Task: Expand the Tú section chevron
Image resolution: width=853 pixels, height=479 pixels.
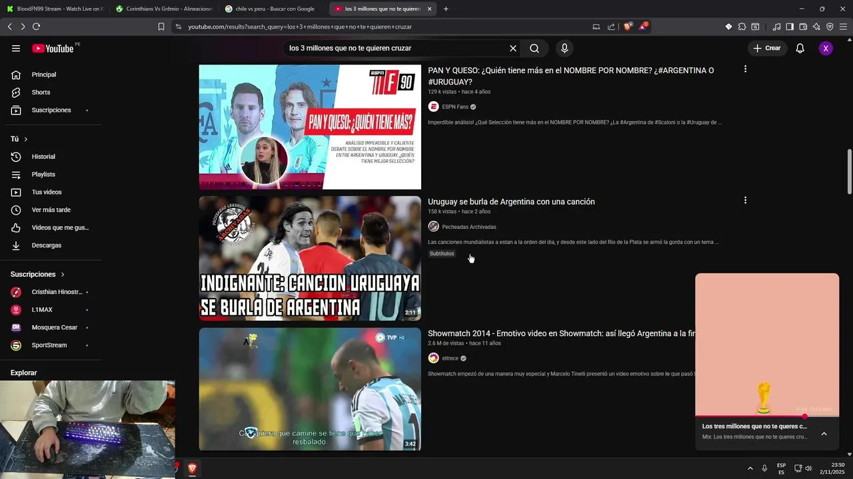Action: tap(26, 139)
